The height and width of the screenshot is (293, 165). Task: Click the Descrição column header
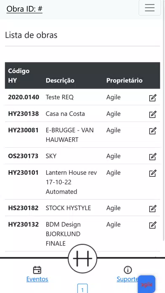tap(60, 80)
